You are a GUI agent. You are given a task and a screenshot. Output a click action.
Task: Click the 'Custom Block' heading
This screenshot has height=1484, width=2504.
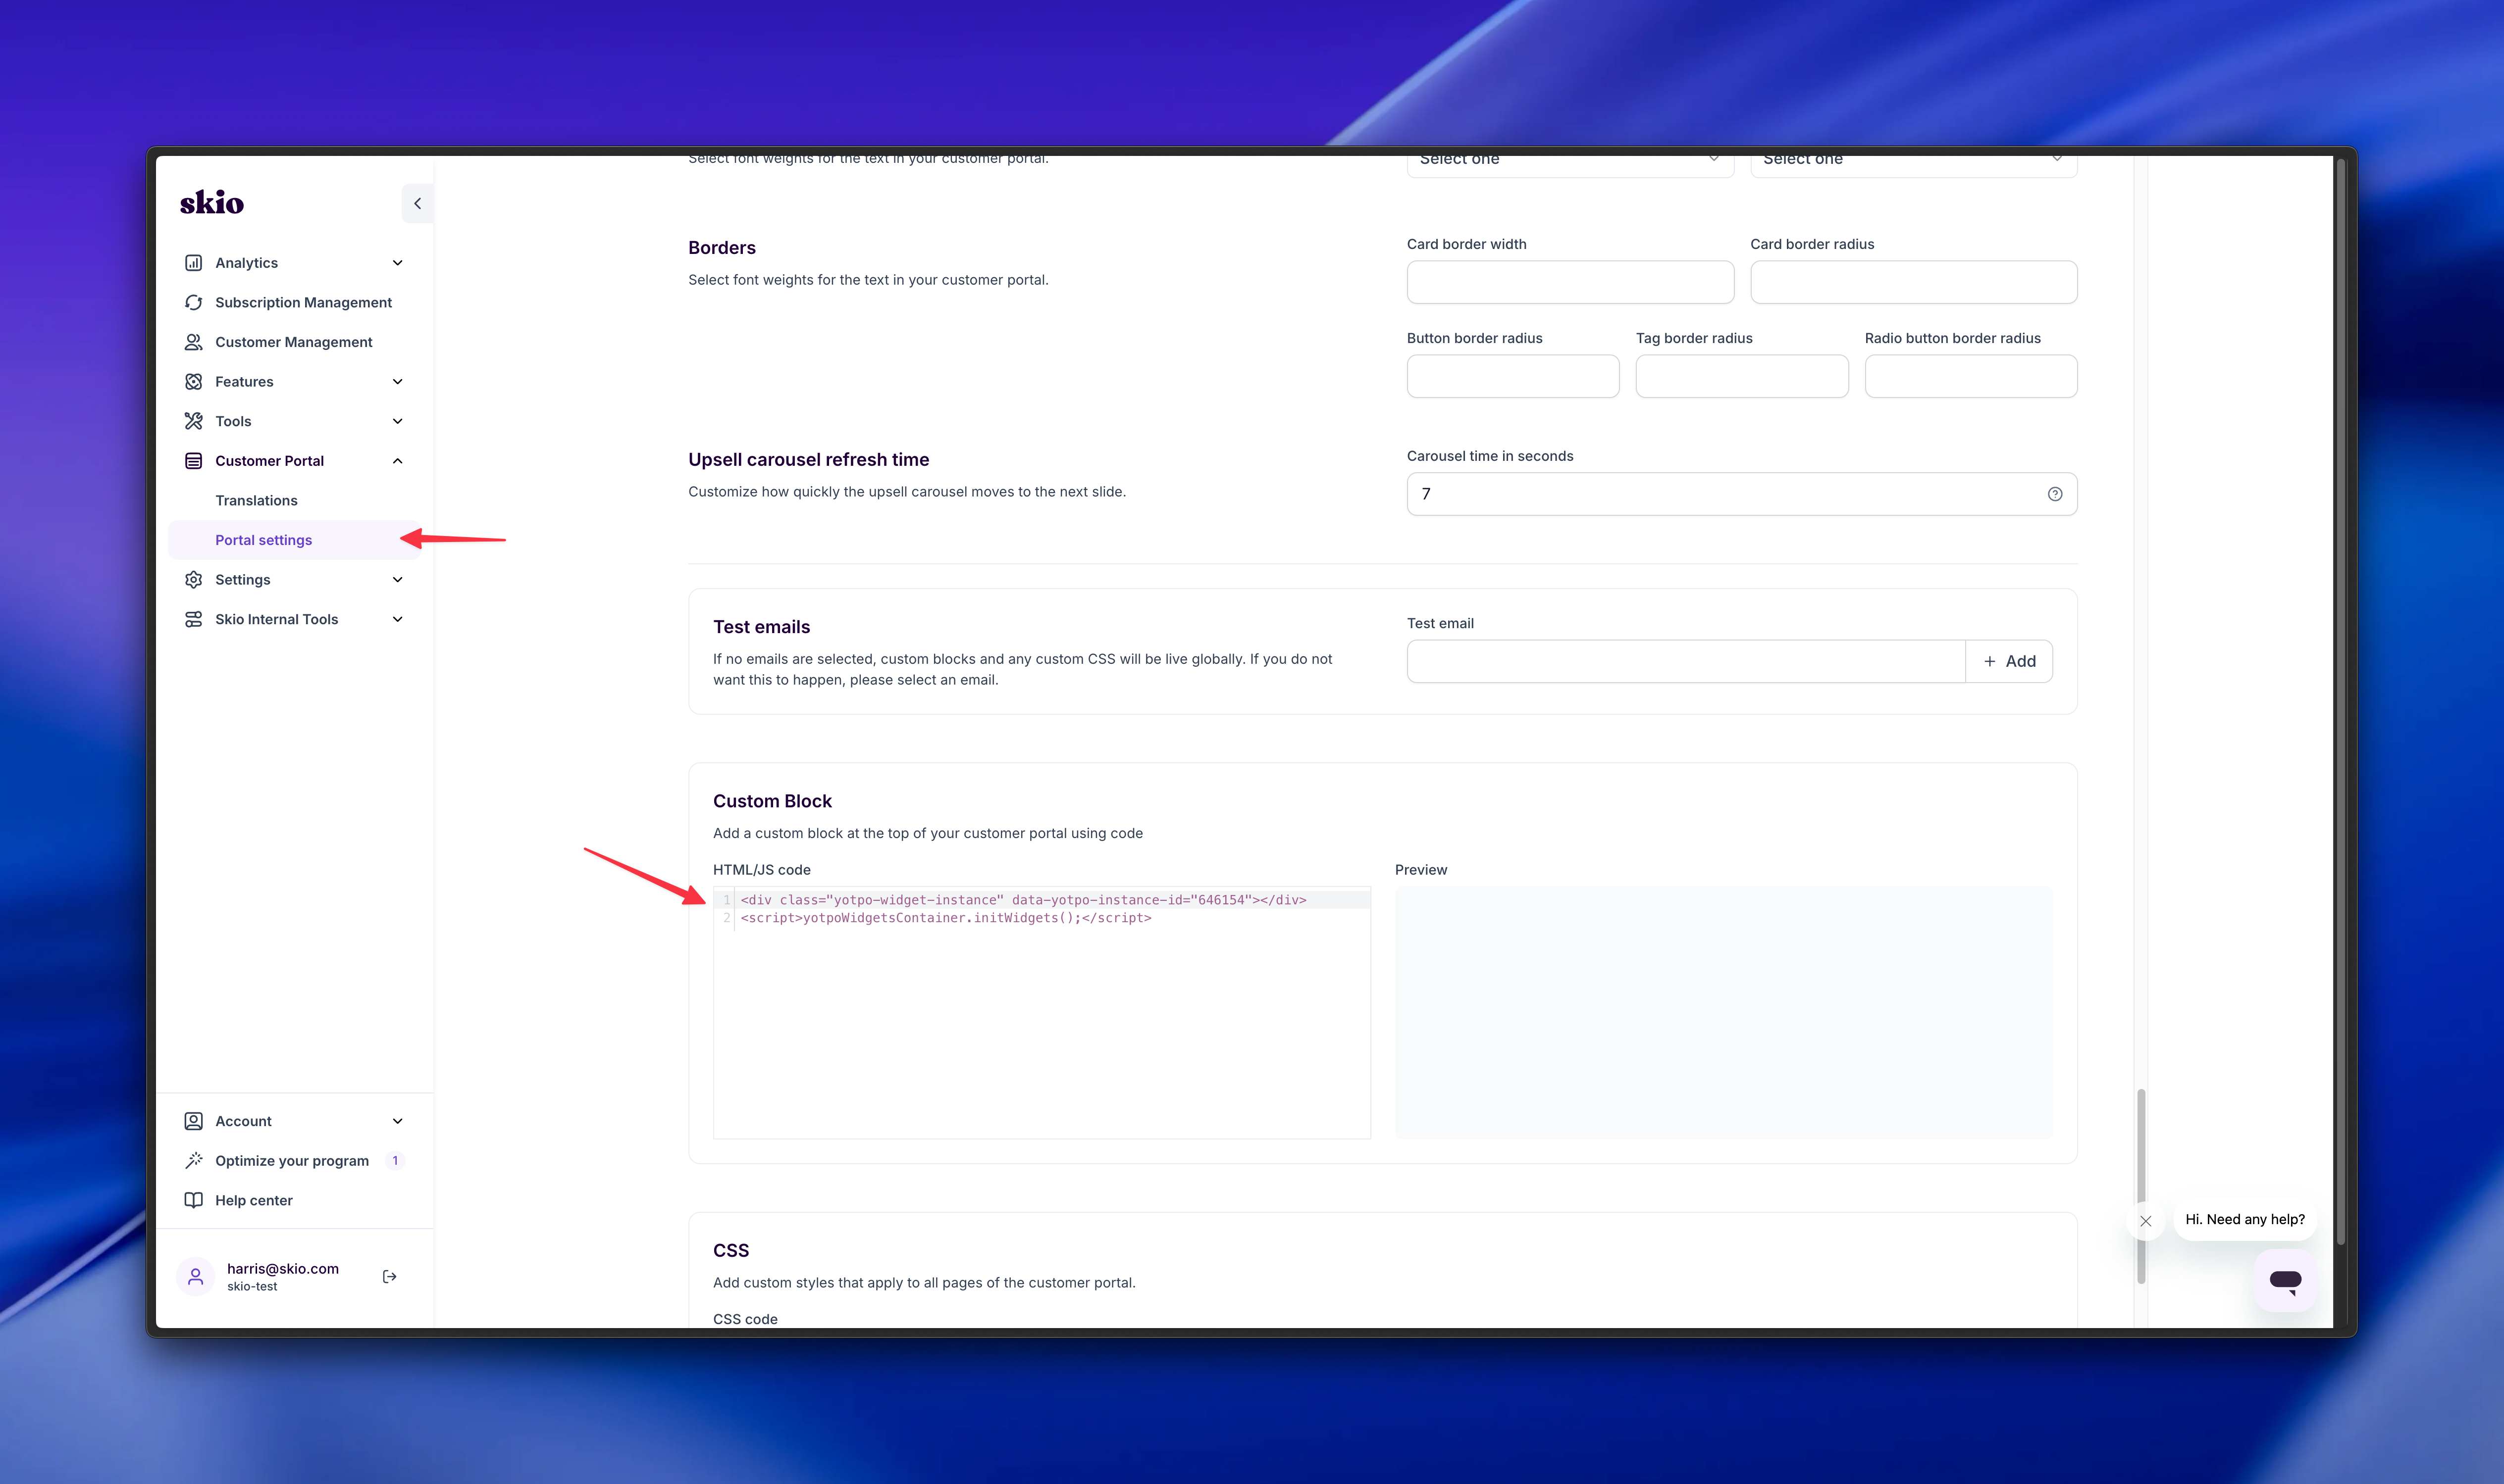click(771, 801)
